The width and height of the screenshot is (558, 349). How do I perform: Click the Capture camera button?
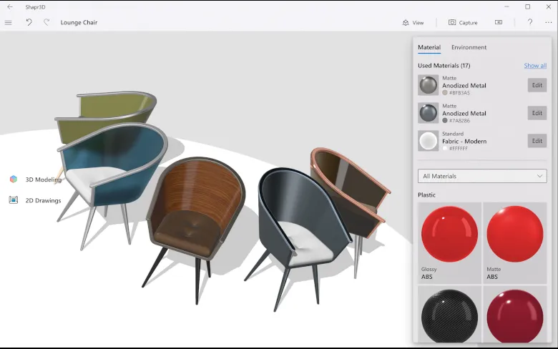coord(463,22)
